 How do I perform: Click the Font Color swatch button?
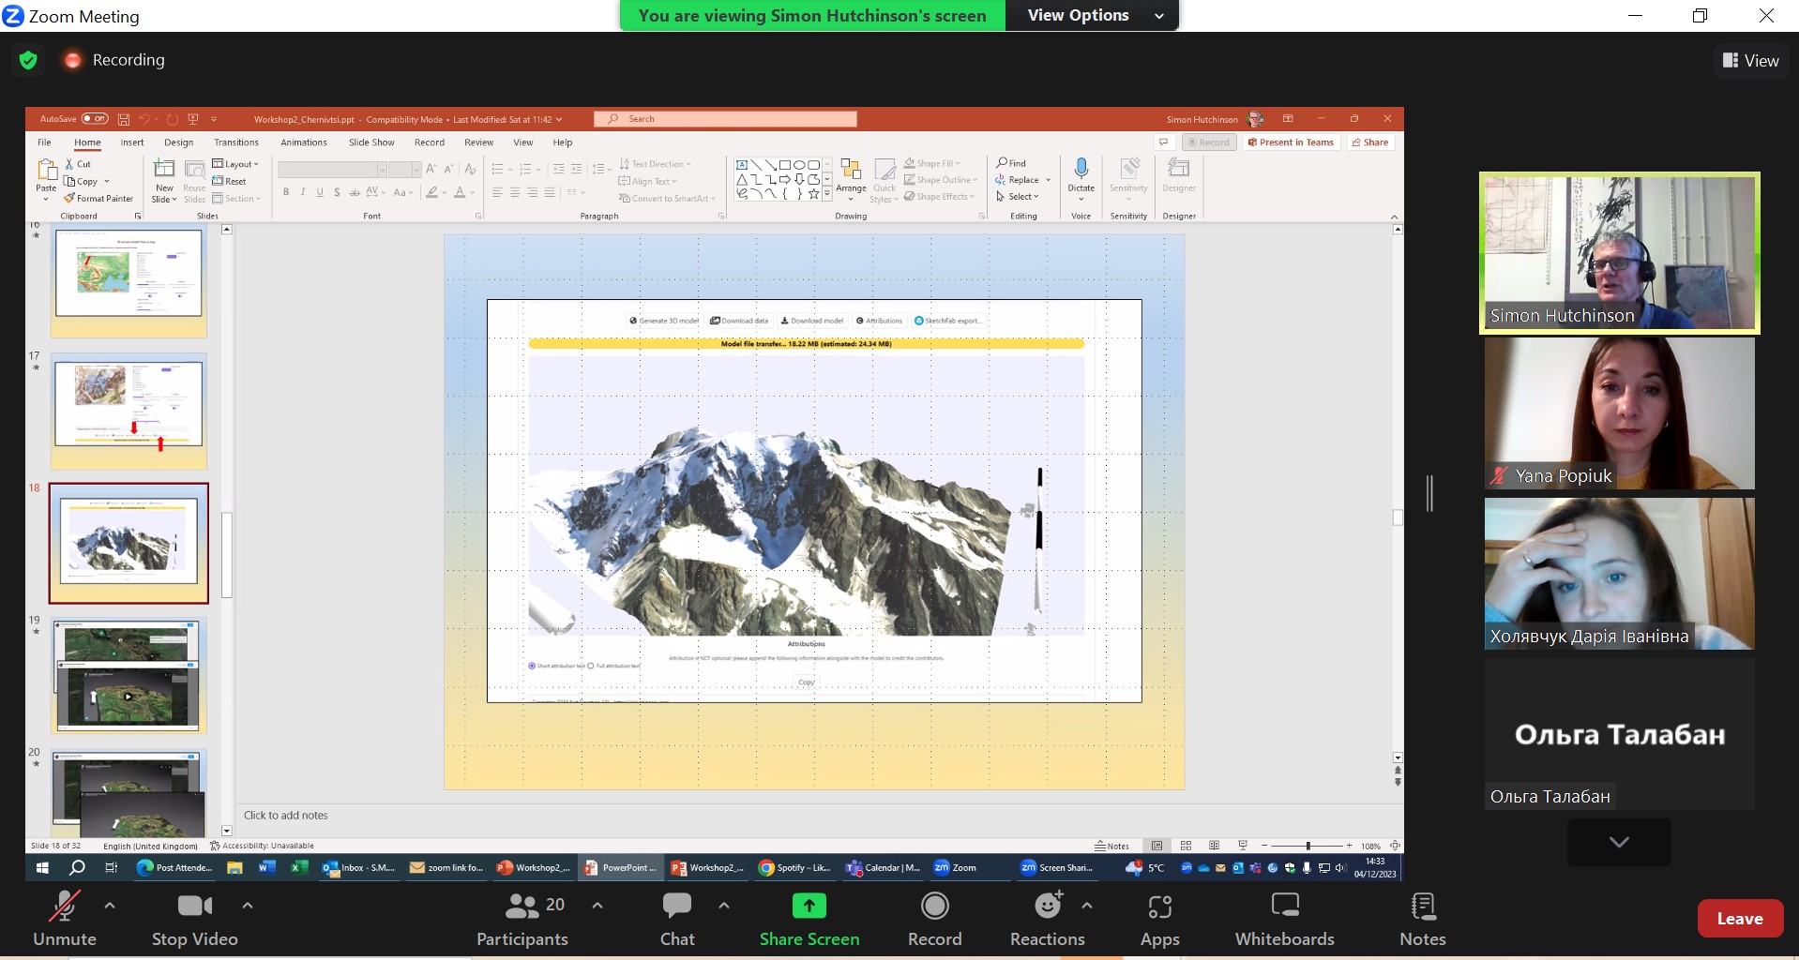coord(460,192)
